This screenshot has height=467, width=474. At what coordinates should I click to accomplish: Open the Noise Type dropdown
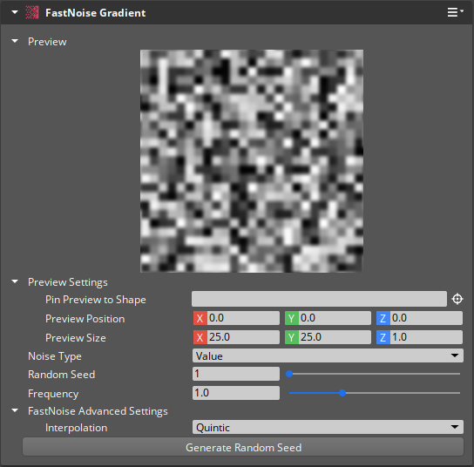pos(328,355)
